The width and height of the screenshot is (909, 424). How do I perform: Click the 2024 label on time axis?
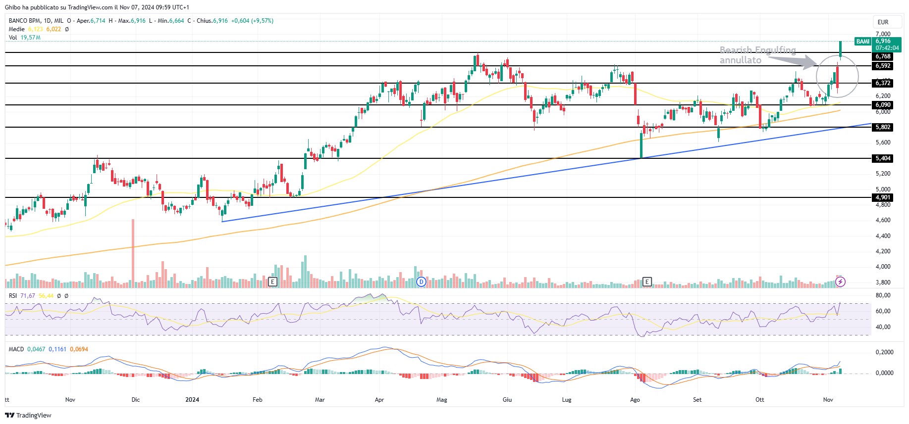click(x=192, y=400)
